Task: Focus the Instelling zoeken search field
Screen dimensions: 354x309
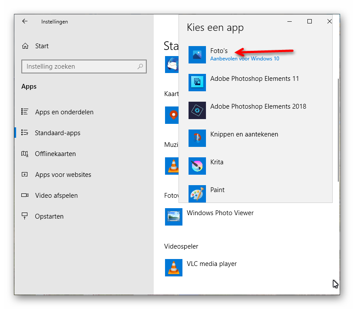Action: [84, 66]
